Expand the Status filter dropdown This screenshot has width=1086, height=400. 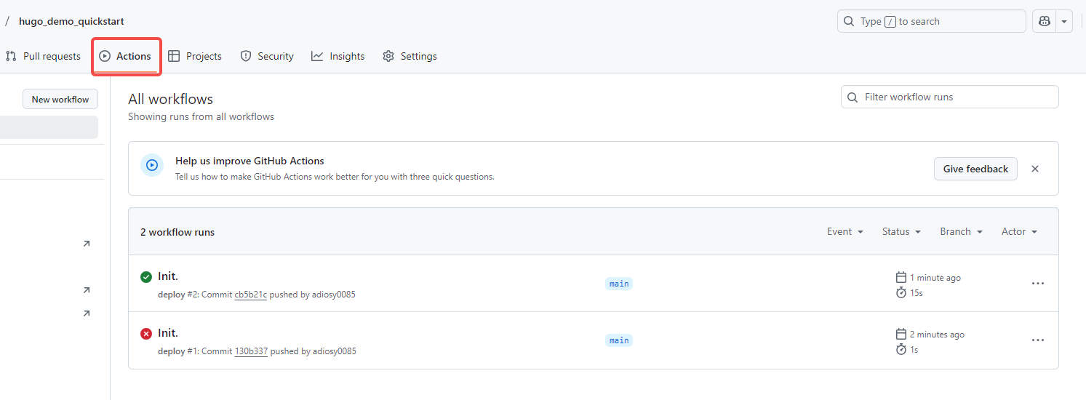point(901,231)
